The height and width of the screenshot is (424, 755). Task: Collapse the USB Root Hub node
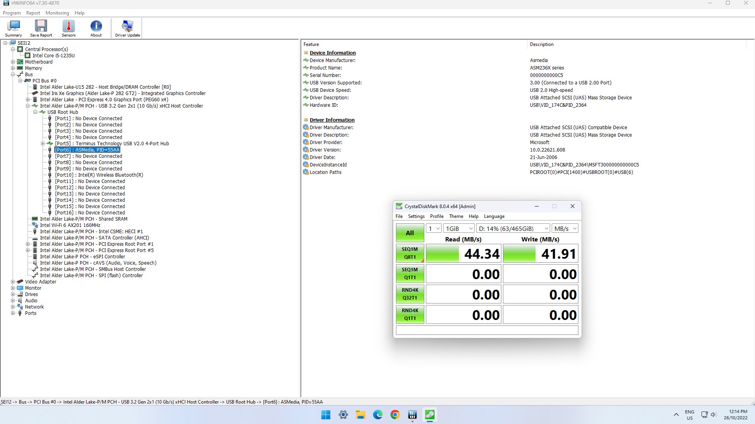[35, 112]
